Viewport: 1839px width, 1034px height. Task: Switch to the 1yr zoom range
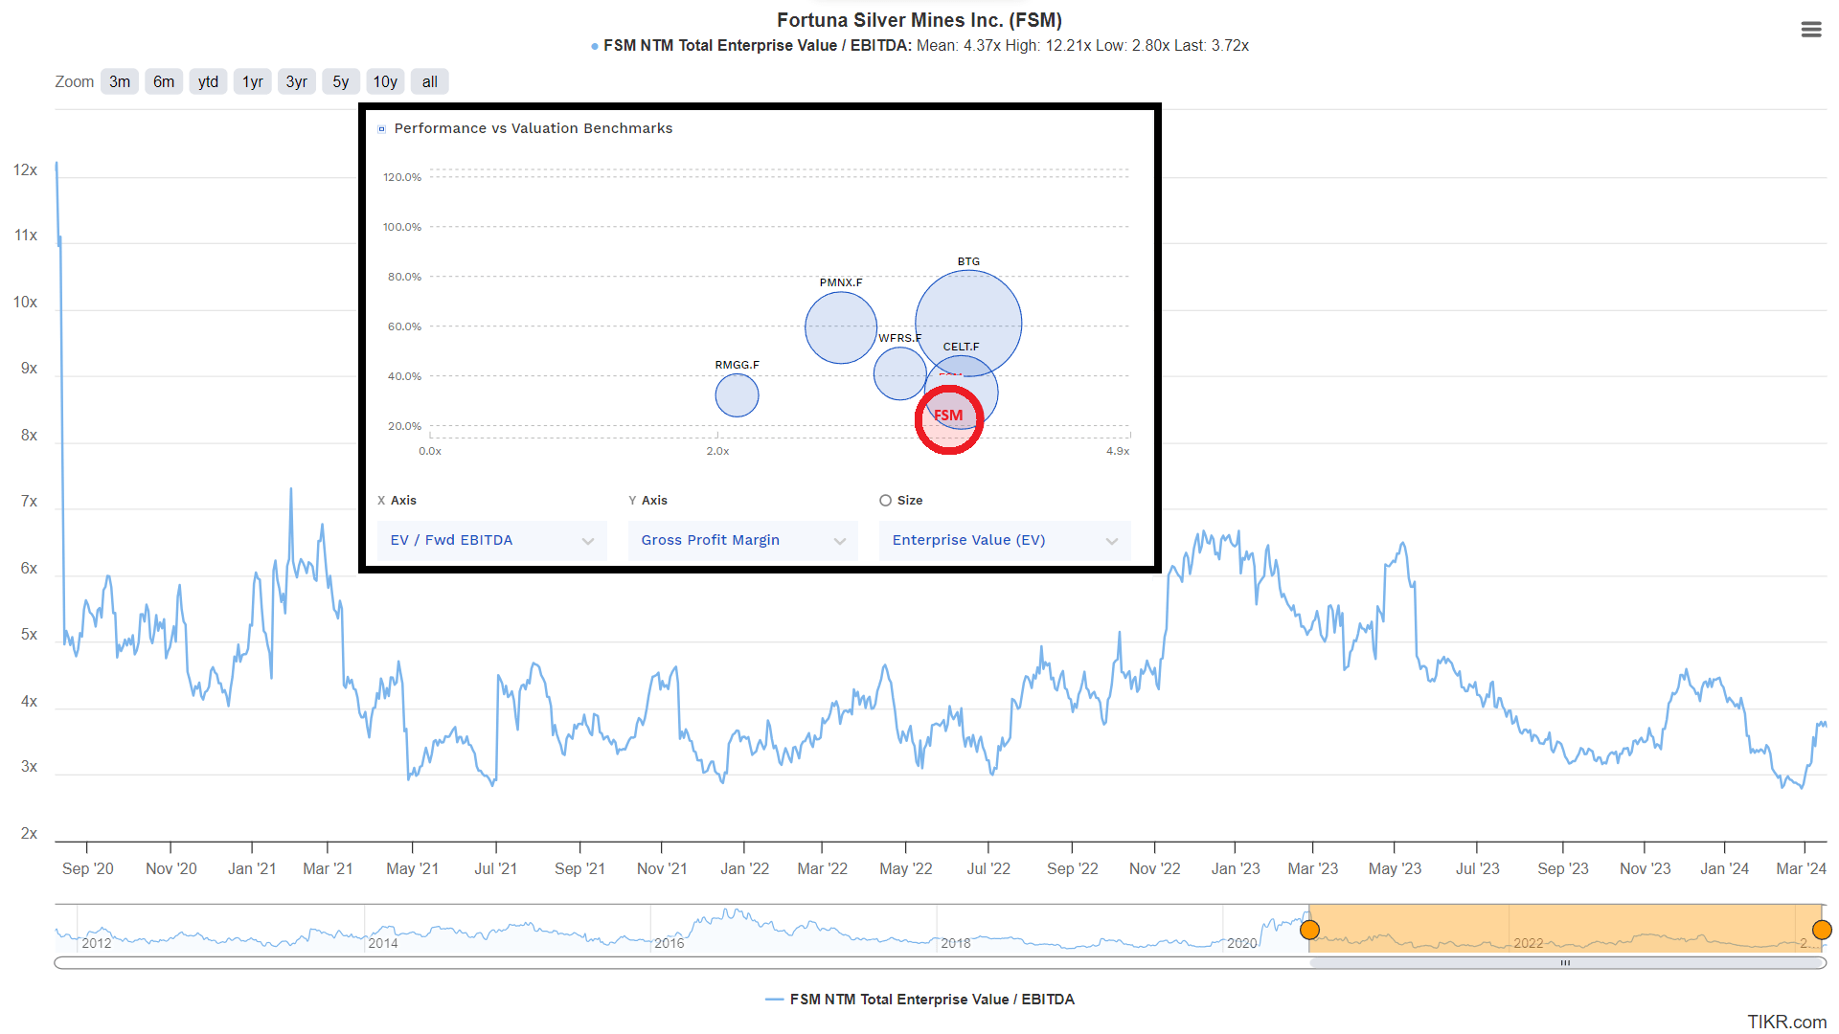point(252,81)
